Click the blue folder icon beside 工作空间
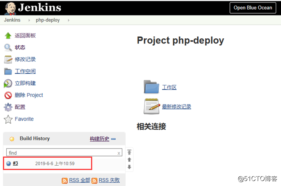The image size is (281, 186). 8,71
